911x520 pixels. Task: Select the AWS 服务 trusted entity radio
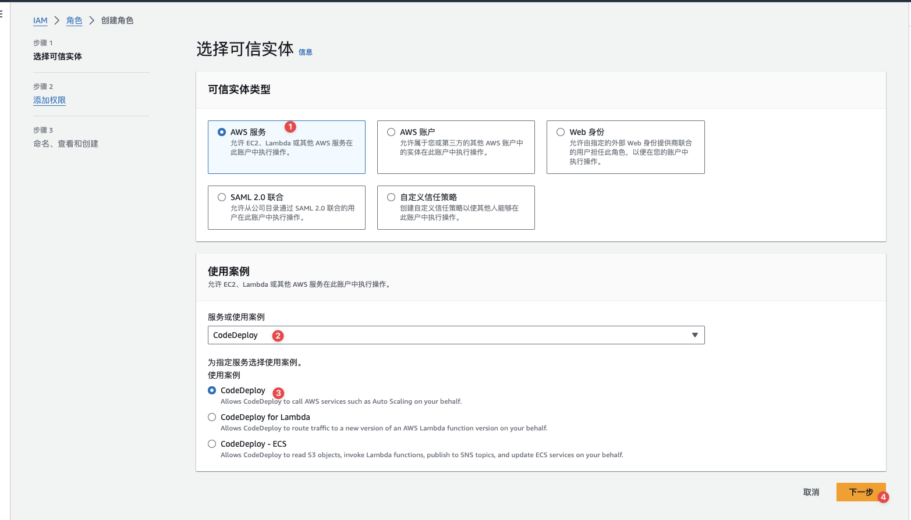click(222, 132)
